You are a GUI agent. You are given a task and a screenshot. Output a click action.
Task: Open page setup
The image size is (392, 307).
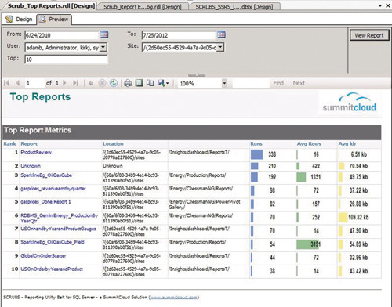coord(151,83)
